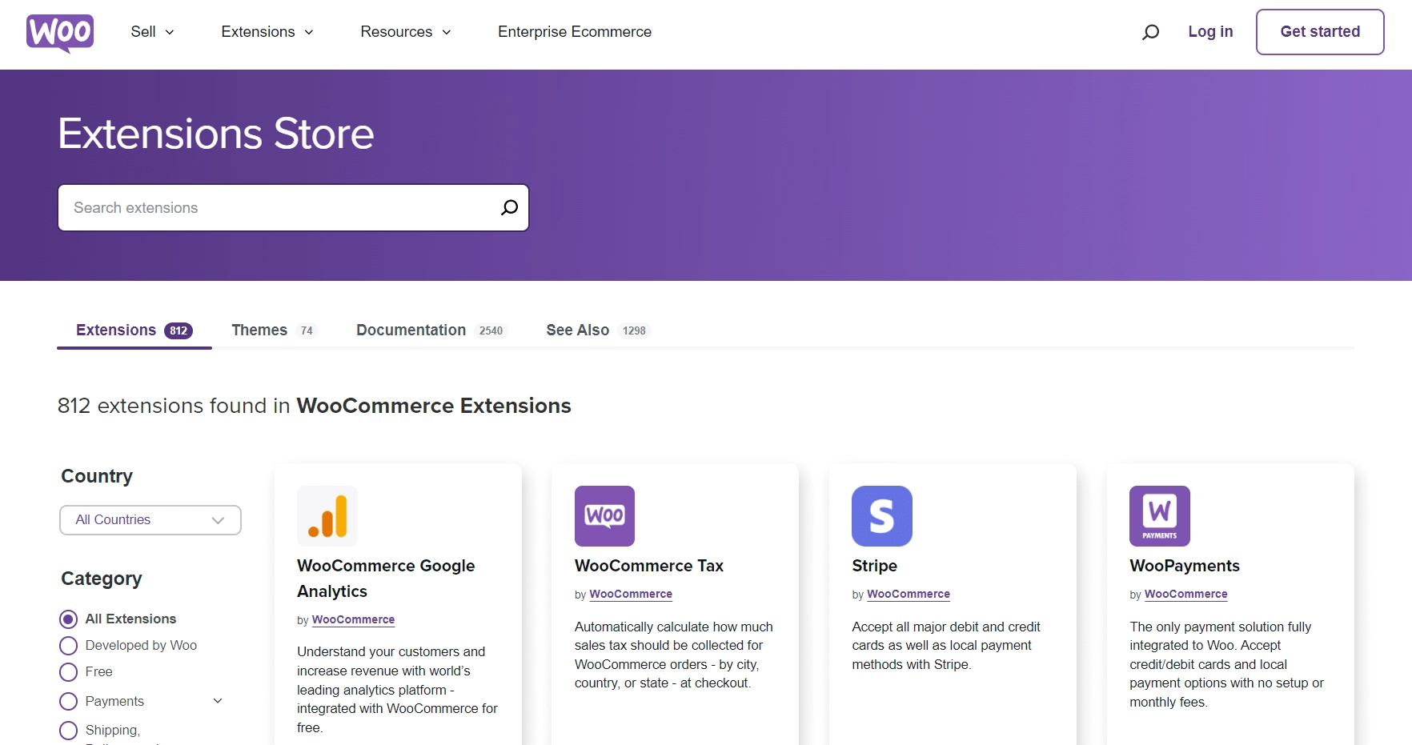1412x745 pixels.
Task: Click the Get started button
Action: (x=1319, y=32)
